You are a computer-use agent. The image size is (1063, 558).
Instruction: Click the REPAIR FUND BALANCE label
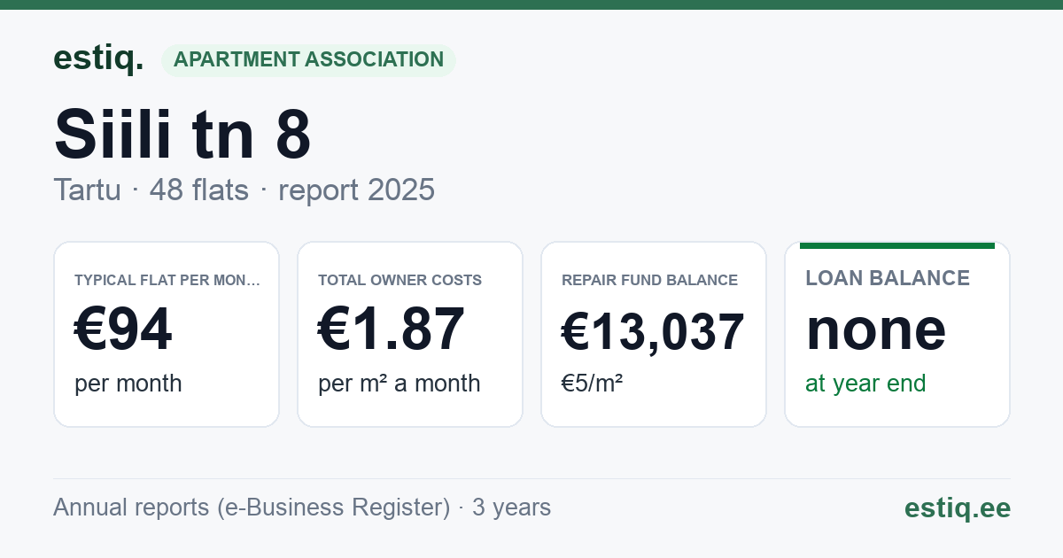pos(649,280)
